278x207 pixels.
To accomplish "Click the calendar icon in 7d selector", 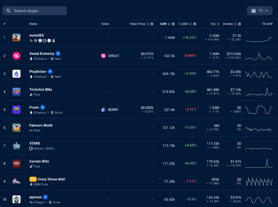I will coord(254,11).
